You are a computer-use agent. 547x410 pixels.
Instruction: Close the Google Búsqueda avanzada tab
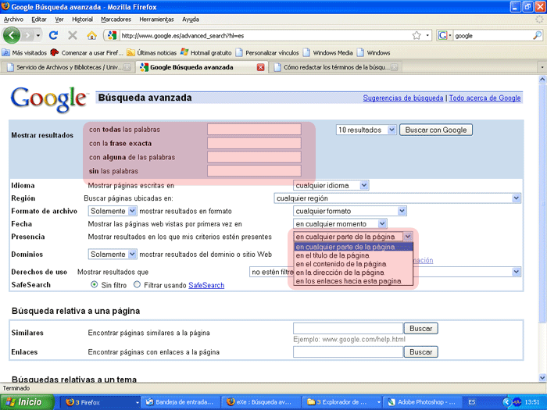coord(260,67)
